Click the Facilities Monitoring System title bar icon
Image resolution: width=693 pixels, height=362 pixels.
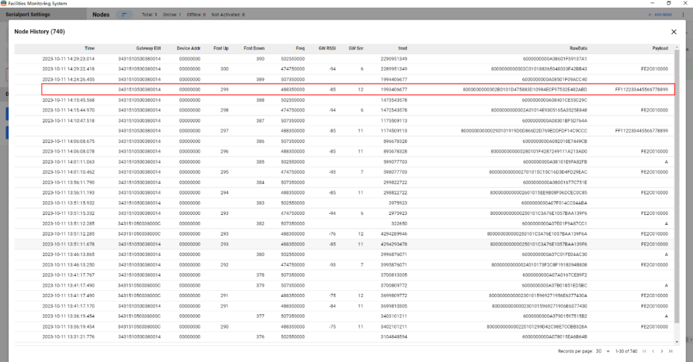click(x=4, y=3)
